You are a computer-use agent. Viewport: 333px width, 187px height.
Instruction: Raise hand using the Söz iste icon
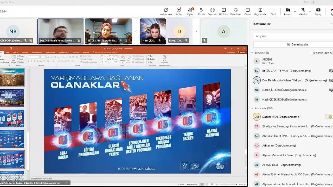coord(201,10)
